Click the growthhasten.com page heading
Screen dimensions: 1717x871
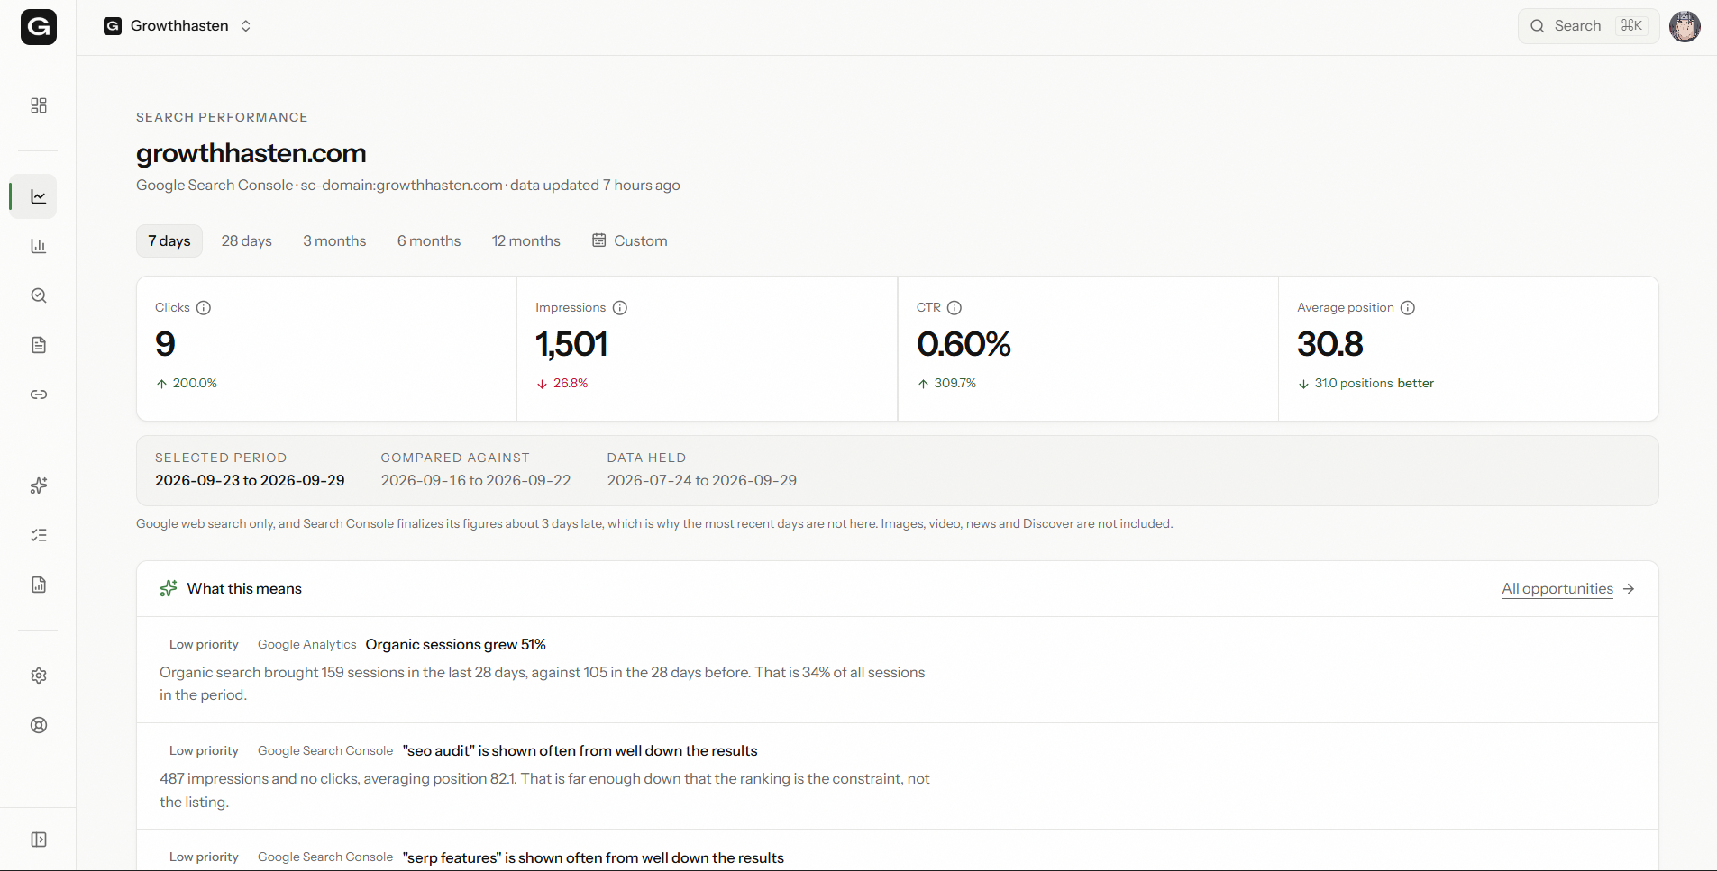click(x=251, y=153)
